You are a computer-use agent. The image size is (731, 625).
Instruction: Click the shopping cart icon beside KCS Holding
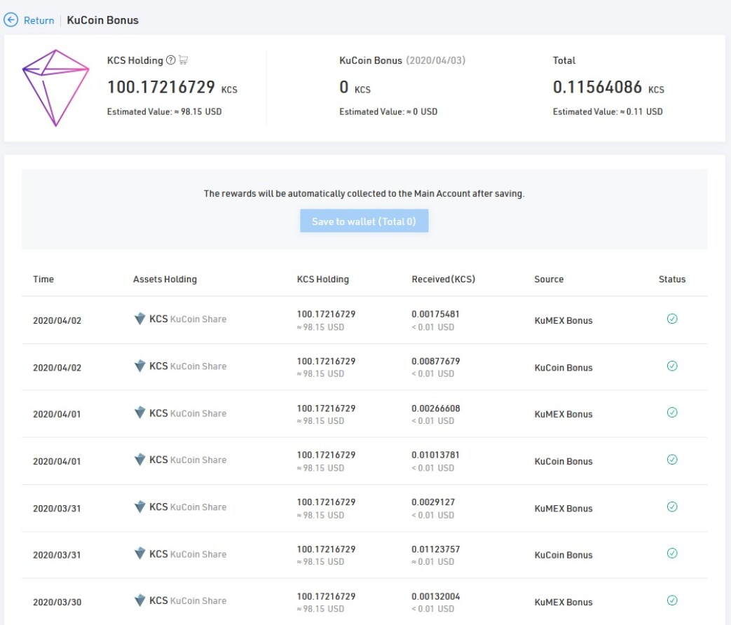click(x=183, y=60)
